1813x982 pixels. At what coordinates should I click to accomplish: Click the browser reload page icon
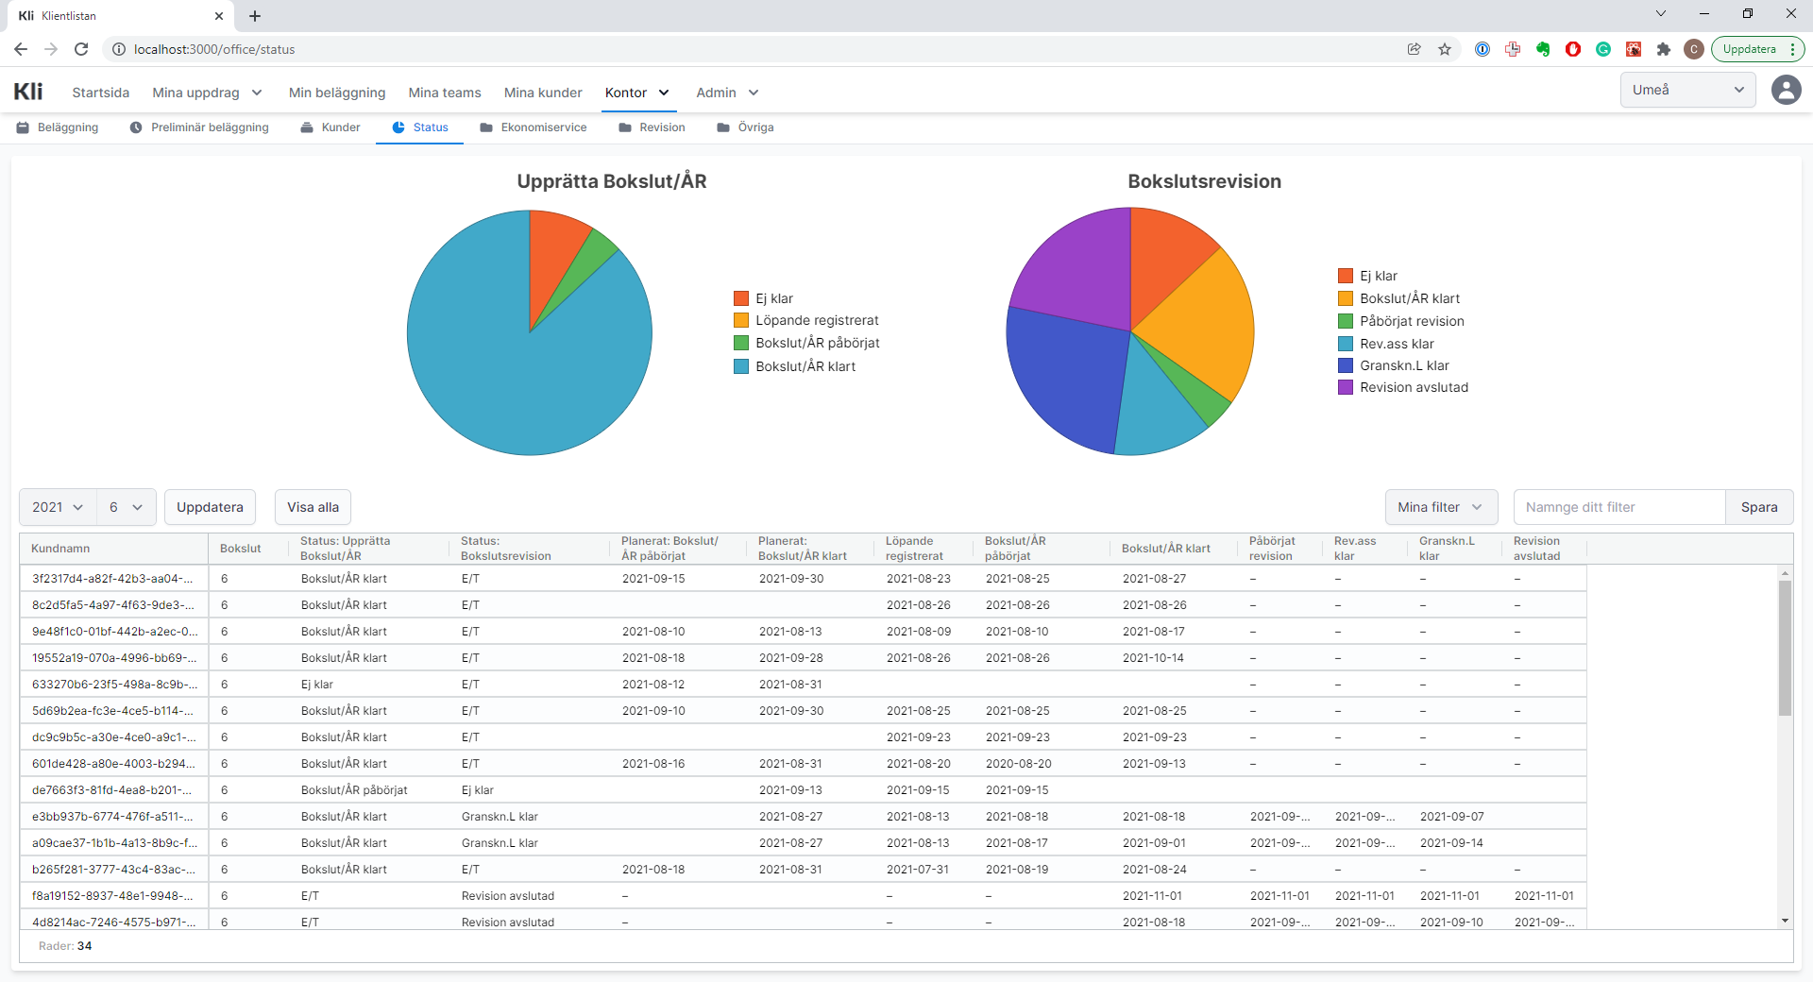(81, 49)
